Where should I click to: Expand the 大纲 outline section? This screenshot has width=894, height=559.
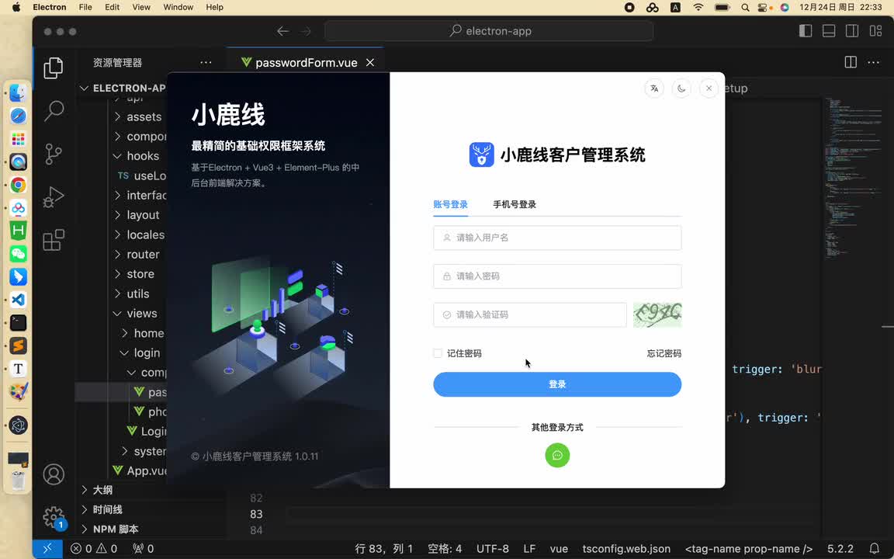point(102,490)
